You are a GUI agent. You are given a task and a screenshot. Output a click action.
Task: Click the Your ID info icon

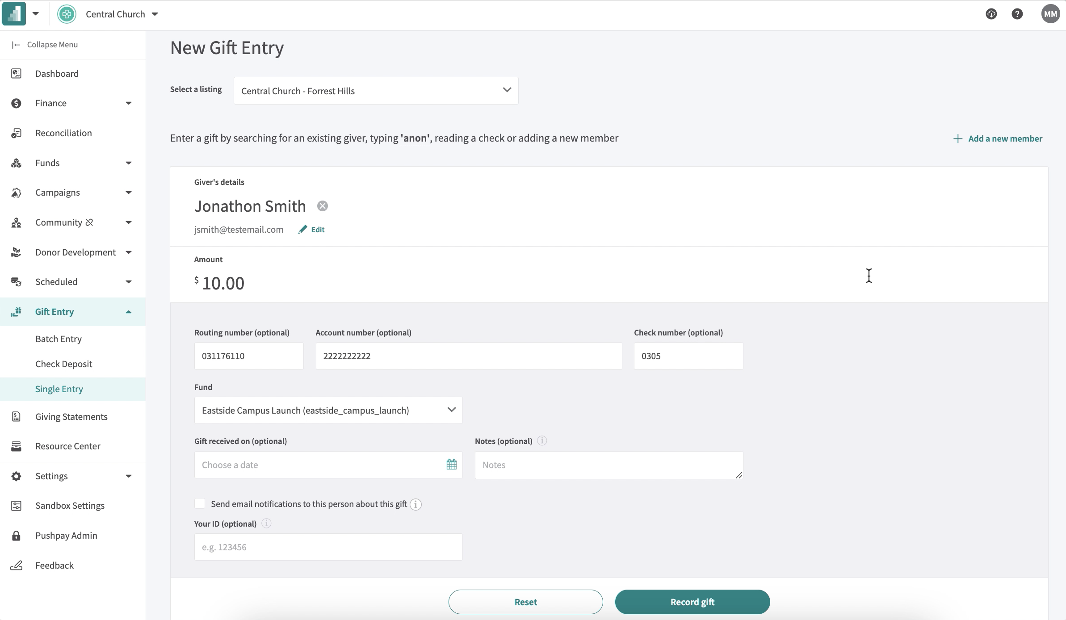pos(266,523)
